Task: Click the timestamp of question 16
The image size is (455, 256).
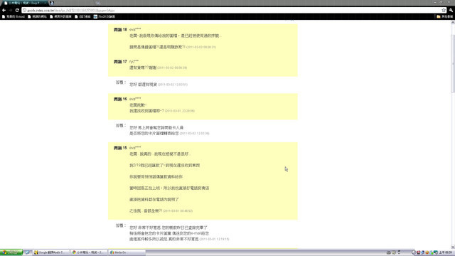Action: point(180,111)
